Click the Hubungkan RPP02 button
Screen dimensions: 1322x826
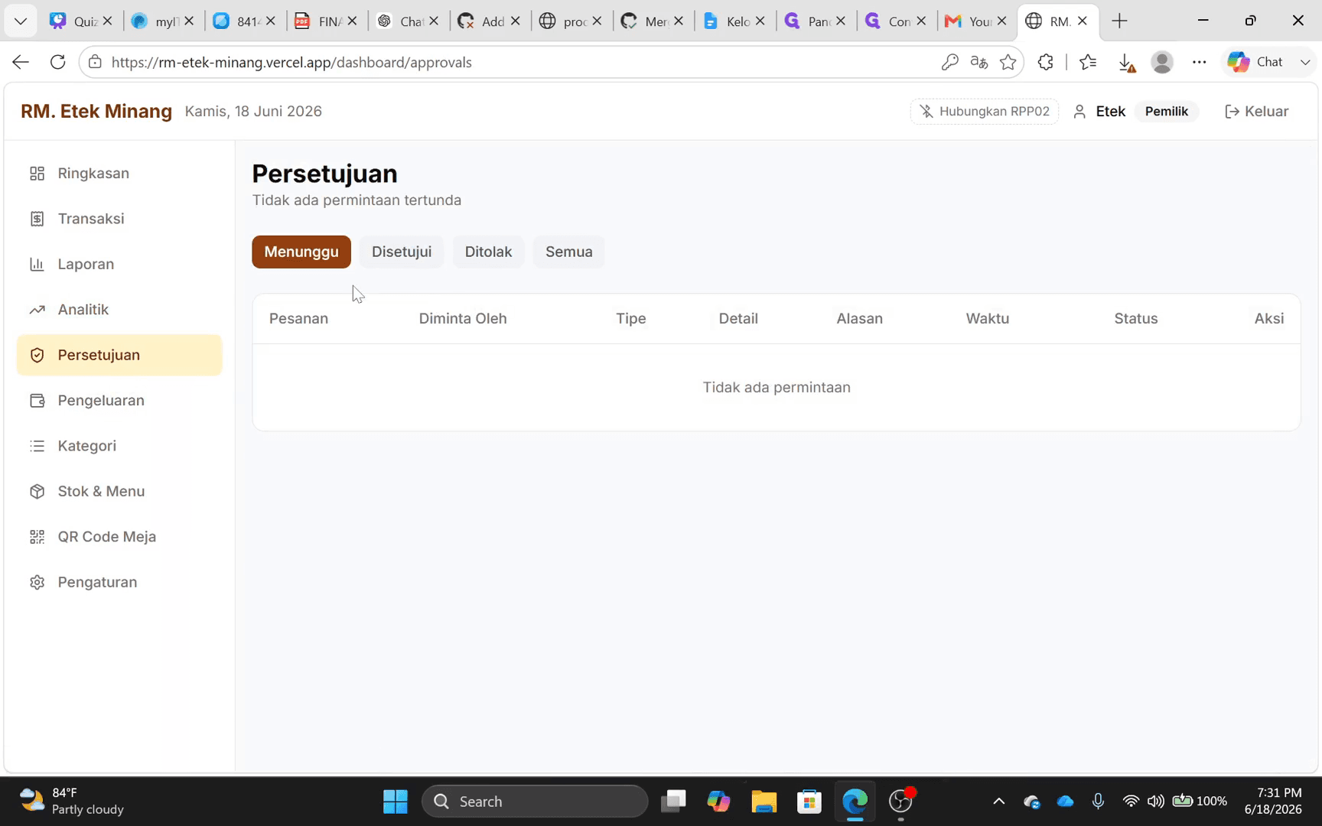pyautogui.click(x=985, y=112)
